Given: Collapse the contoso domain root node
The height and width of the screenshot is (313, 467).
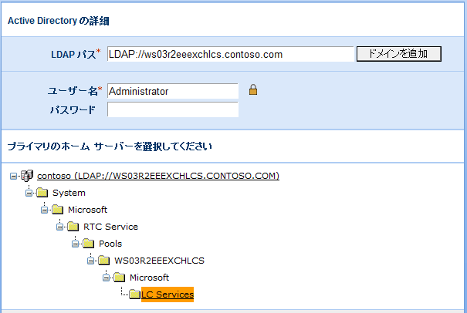Looking at the screenshot, I should tap(14, 176).
